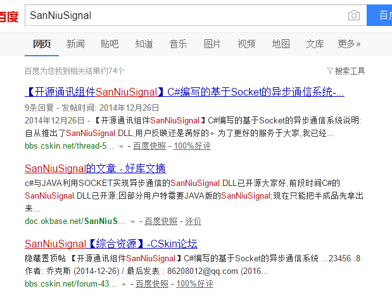Viewport: 392px width, 298px height.
Task: Click the text 百度为您找到相关结果约74个
Action: 75,71
